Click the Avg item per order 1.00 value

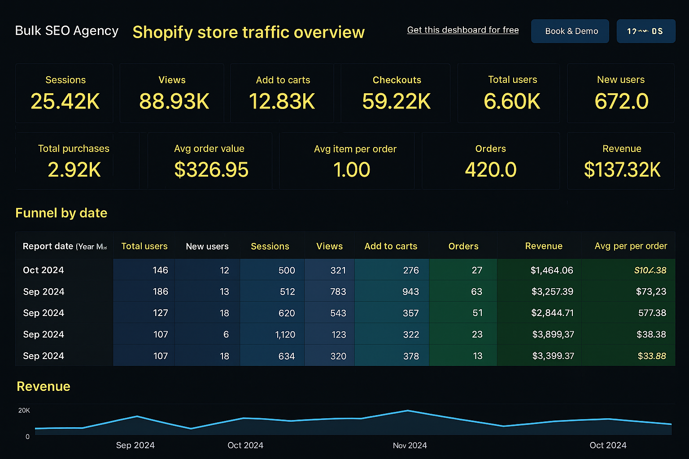click(352, 169)
